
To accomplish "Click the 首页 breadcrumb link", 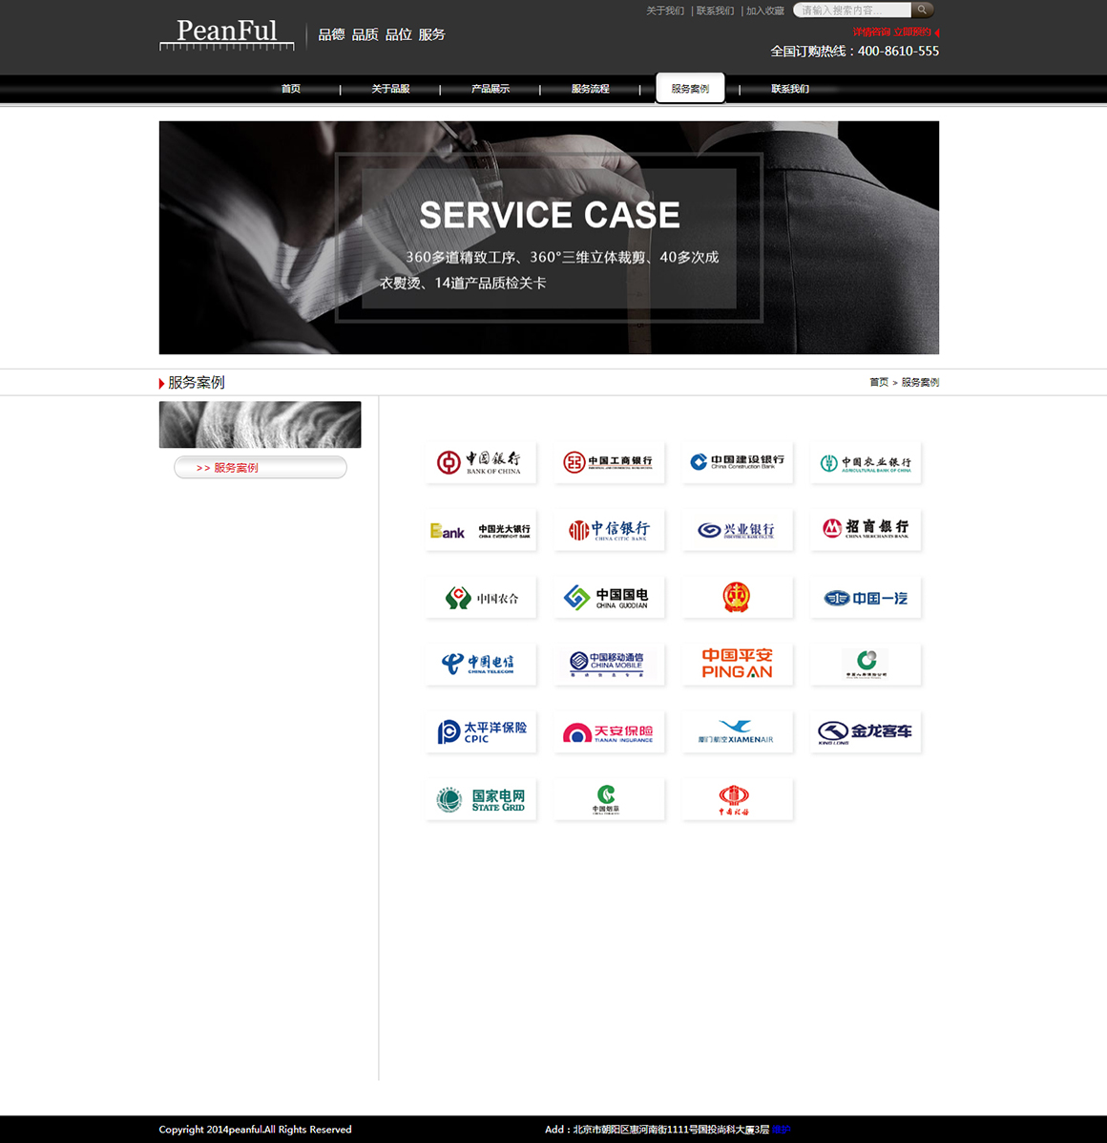I will (879, 382).
